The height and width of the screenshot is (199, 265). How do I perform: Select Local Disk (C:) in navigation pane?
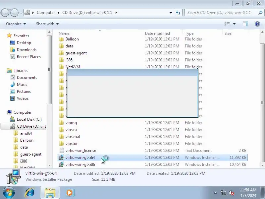click(x=29, y=119)
